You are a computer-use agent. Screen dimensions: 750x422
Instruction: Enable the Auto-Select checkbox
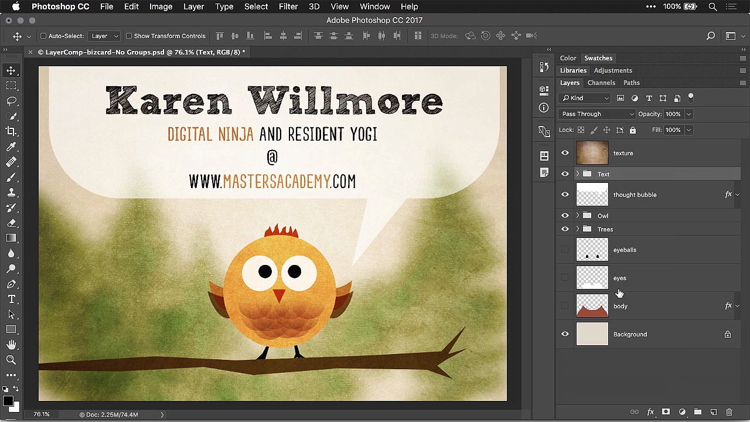point(43,36)
